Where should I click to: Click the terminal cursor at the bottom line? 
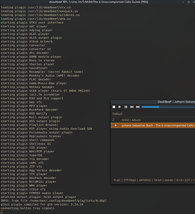pyautogui.click(x=1, y=212)
